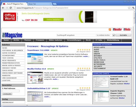Click the TeamViewer screenshot thumbnail
The height and width of the screenshot is (107, 136).
[x=35, y=59]
